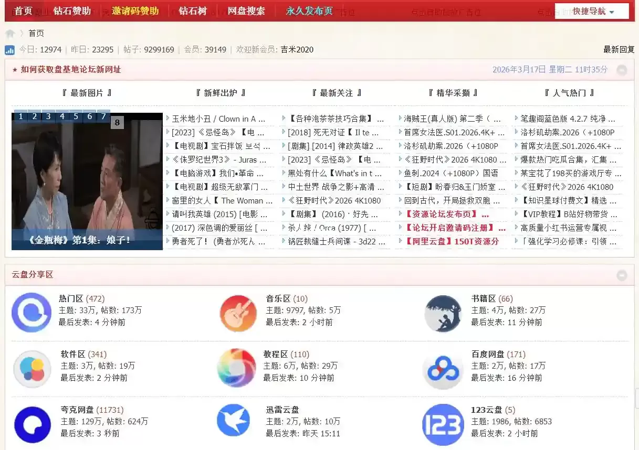Open the 软件区 colorful icon
Image resolution: width=639 pixels, height=450 pixels.
coord(32,369)
